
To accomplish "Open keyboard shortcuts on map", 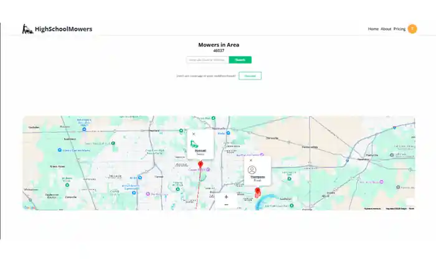I will [x=372, y=208].
